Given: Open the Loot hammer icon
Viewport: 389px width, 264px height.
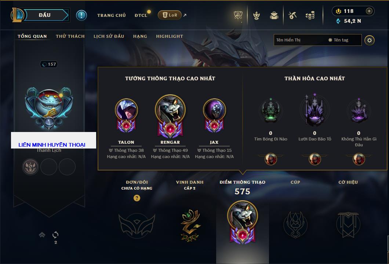Looking at the screenshot, I should (x=292, y=15).
